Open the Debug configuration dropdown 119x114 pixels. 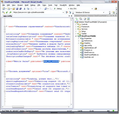click(x=69, y=9)
